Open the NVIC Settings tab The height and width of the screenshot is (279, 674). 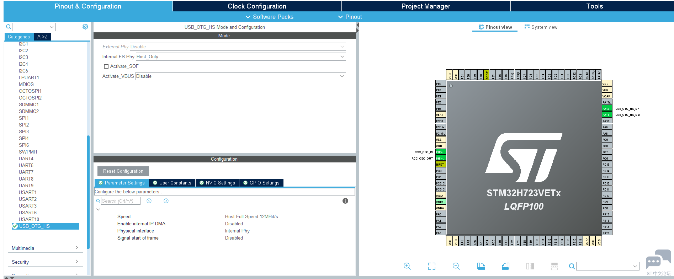coord(217,183)
